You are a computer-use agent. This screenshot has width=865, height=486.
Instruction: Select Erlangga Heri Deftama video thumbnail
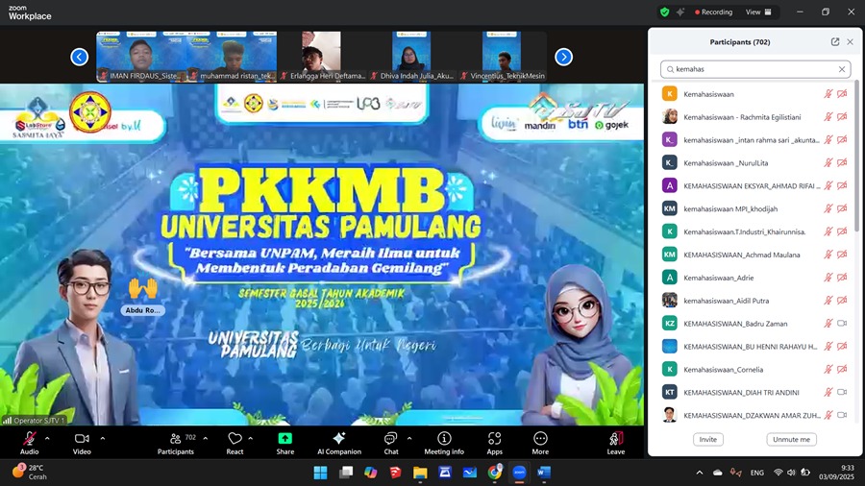(x=322, y=57)
